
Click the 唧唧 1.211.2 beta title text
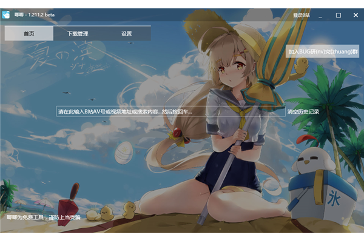pyautogui.click(x=35, y=15)
